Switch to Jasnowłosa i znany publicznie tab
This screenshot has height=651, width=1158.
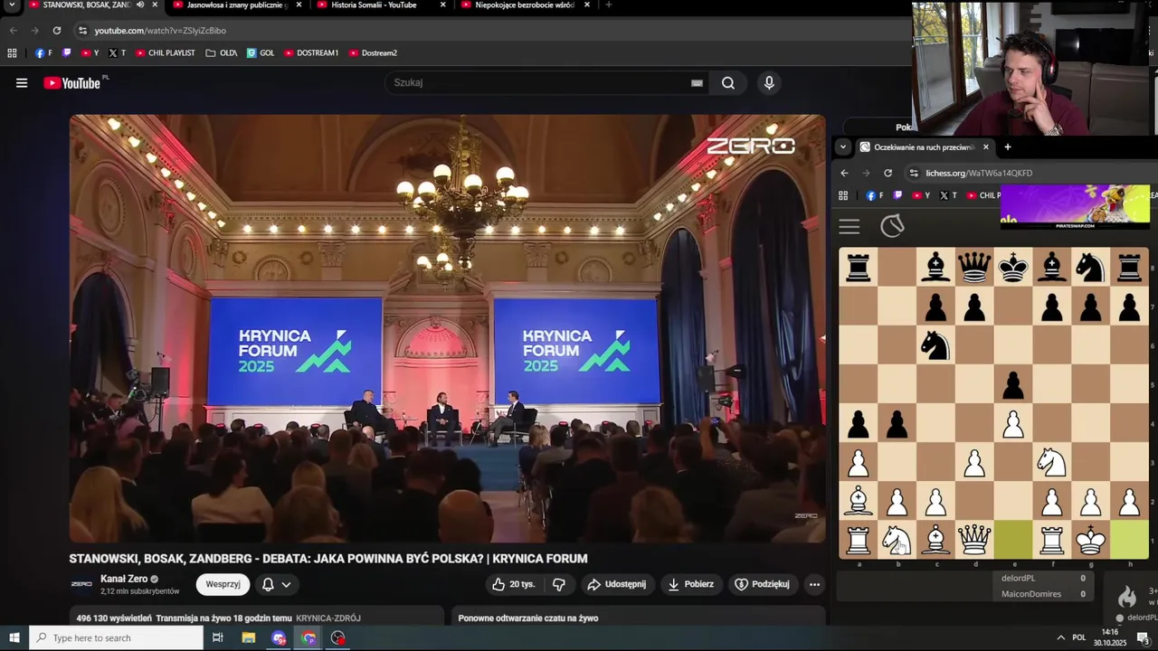coord(237,5)
